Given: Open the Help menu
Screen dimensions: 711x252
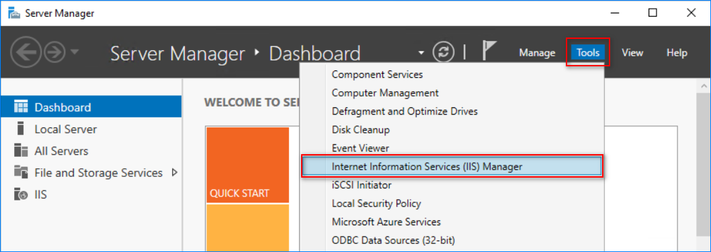Looking at the screenshot, I should pyautogui.click(x=677, y=53).
